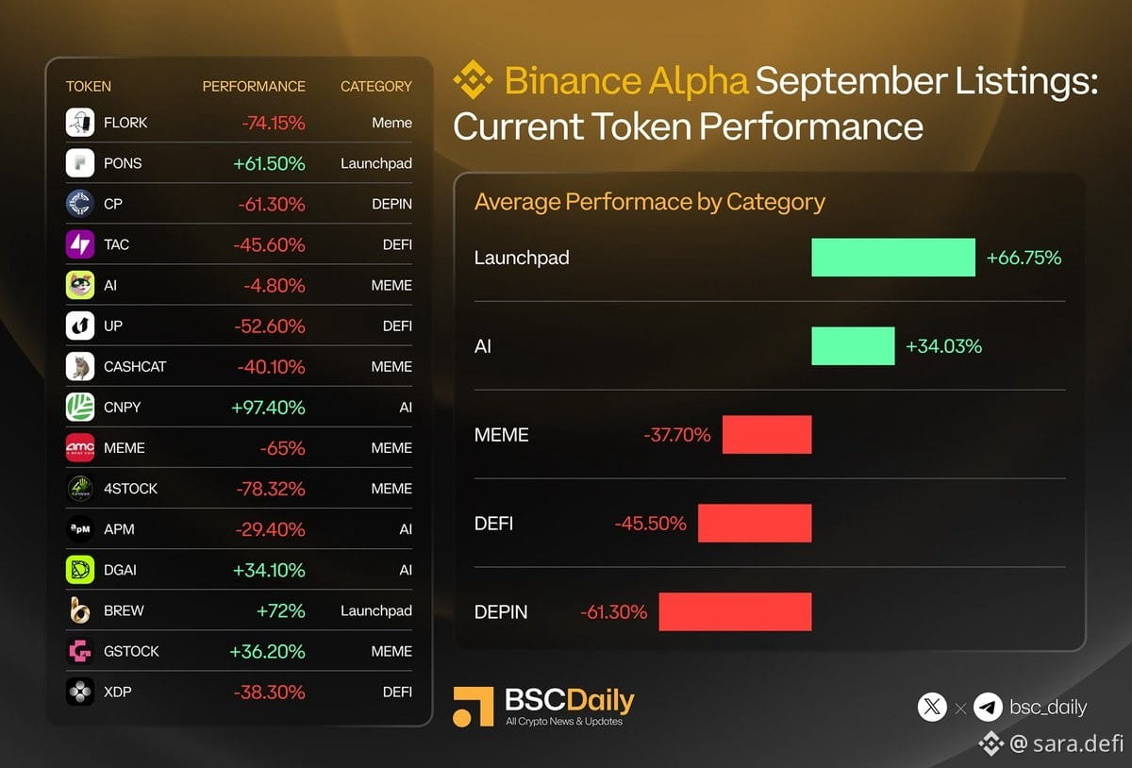Select the DGAI token icon
1132x768 pixels.
click(80, 570)
